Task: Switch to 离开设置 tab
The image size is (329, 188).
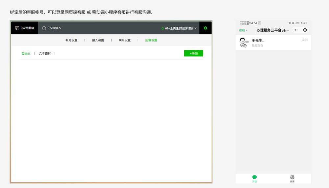Action: click(125, 40)
